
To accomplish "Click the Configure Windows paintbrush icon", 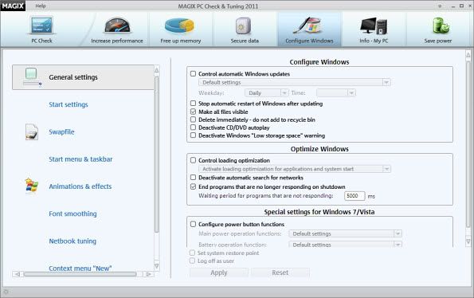I will pyautogui.click(x=308, y=25).
